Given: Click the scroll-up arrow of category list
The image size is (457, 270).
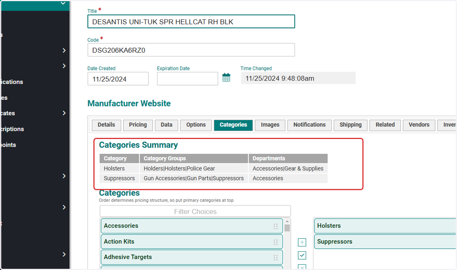Looking at the screenshot, I should 287,221.
